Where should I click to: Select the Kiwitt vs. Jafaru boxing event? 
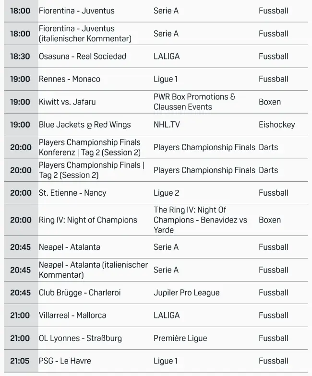tap(67, 102)
